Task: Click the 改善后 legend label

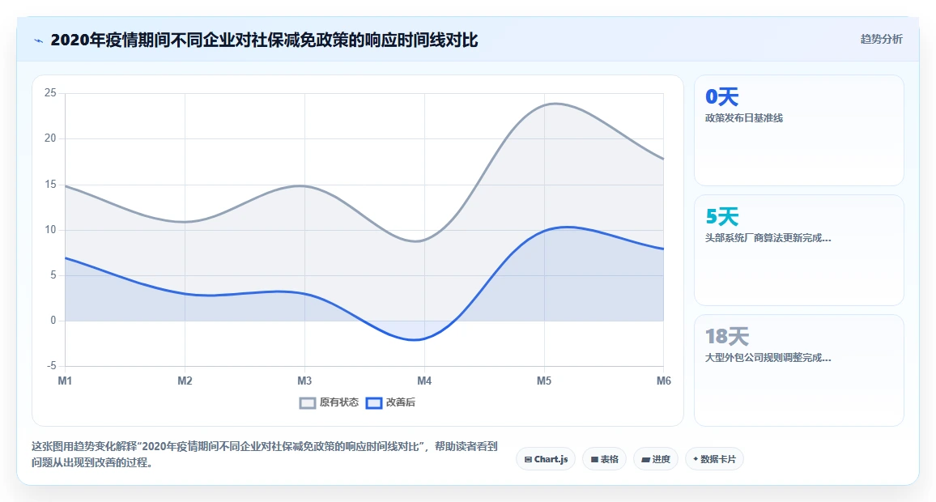Action: [x=401, y=402]
